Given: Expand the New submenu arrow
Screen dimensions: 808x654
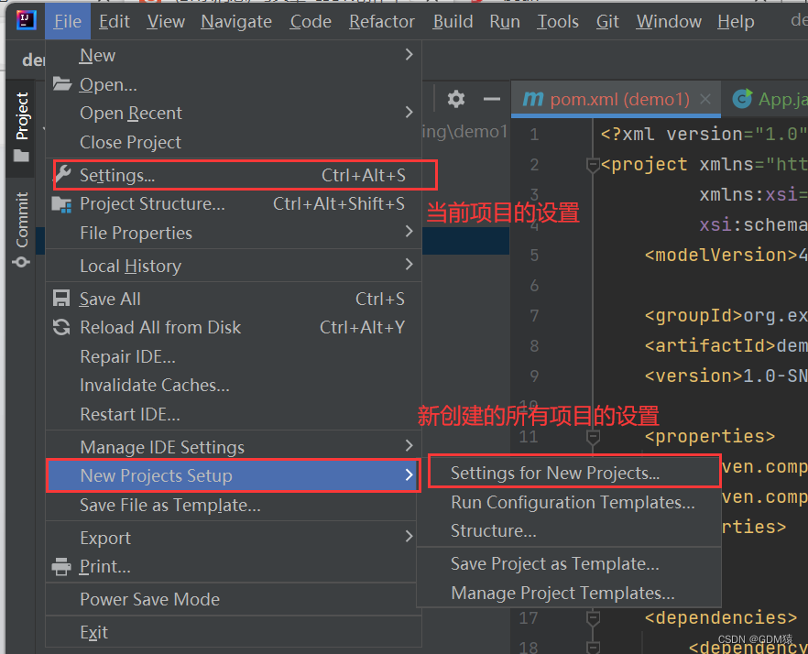Looking at the screenshot, I should [409, 54].
